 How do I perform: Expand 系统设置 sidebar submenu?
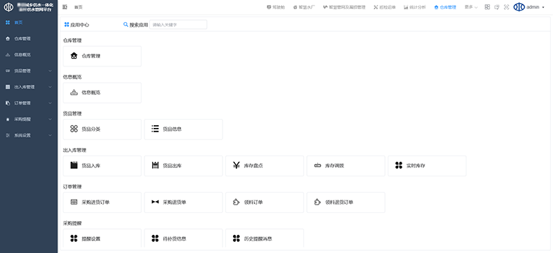click(28, 135)
